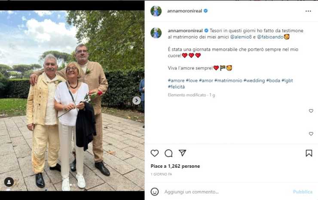
Task: Browse the #matrimonio hashtag
Action: coord(228,80)
